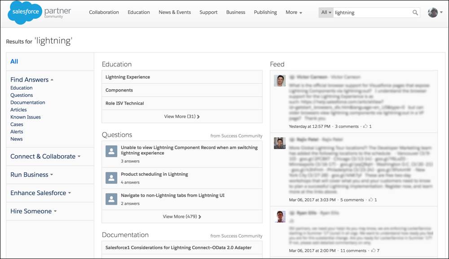Open the Collaboration menu item
This screenshot has height=259, width=449.
point(104,12)
